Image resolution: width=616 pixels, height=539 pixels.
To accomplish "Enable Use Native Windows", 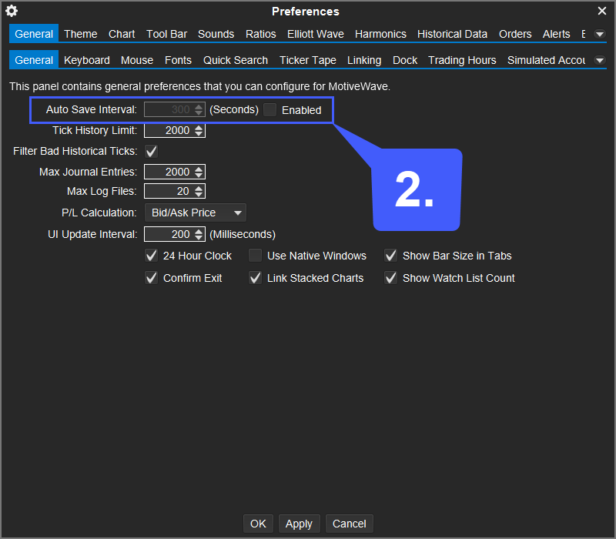I will [255, 255].
